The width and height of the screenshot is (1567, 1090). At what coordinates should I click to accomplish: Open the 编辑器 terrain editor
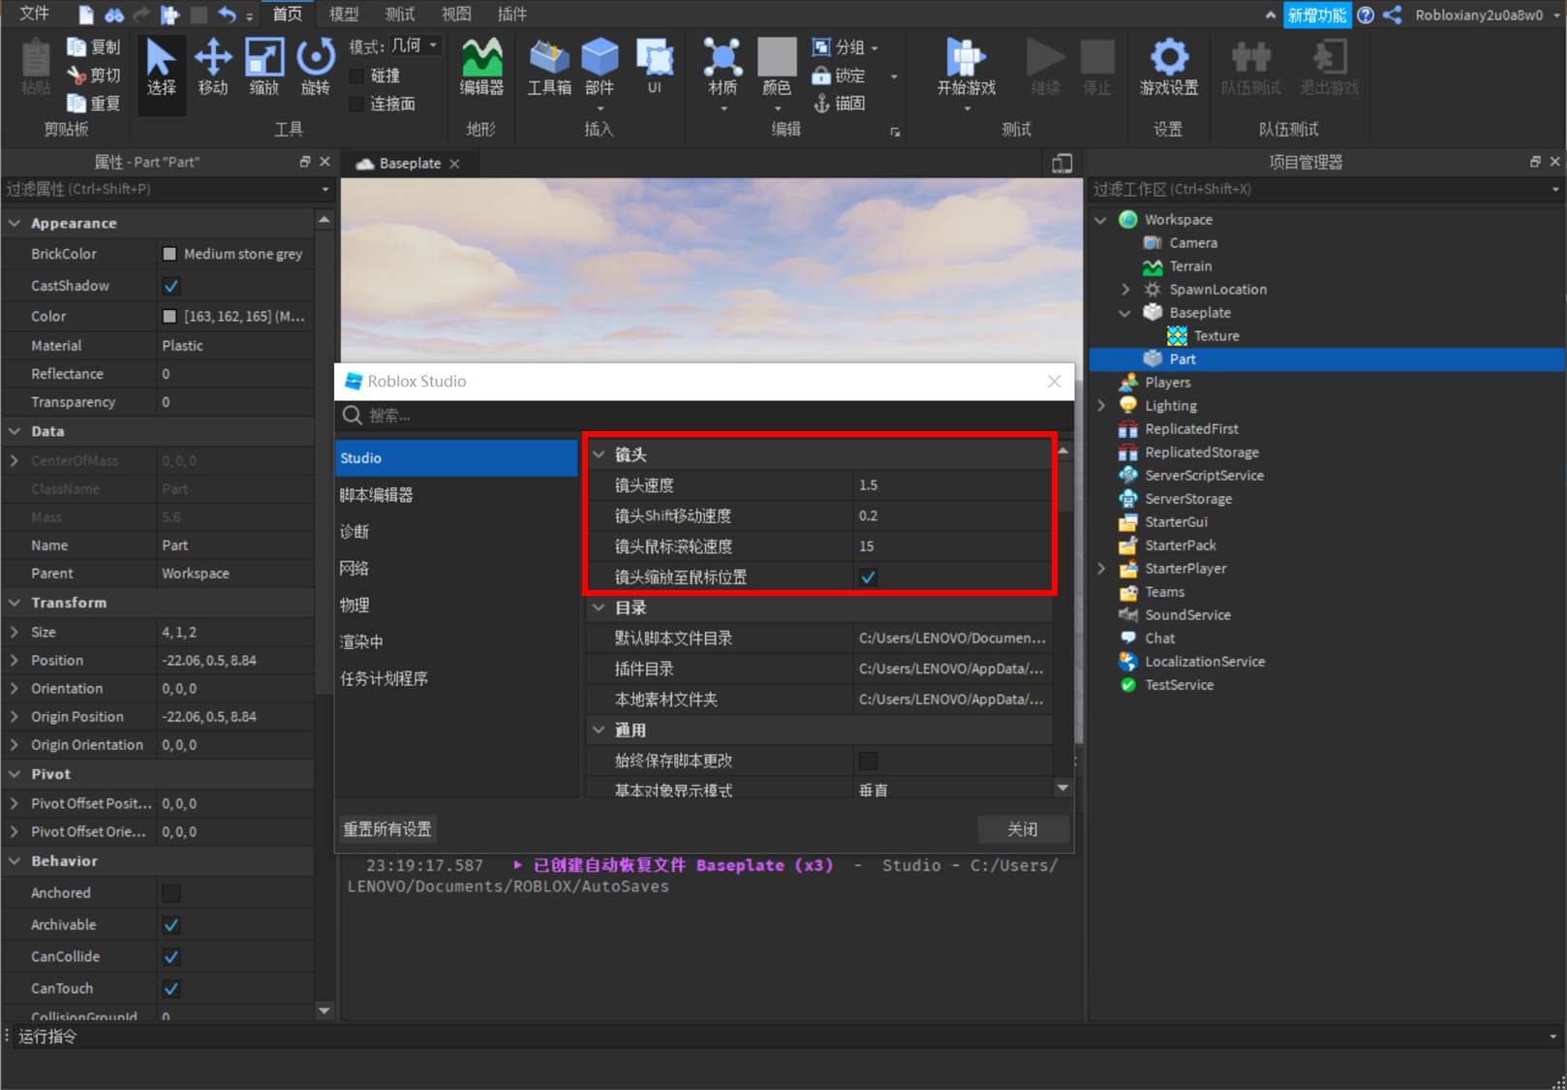[481, 66]
